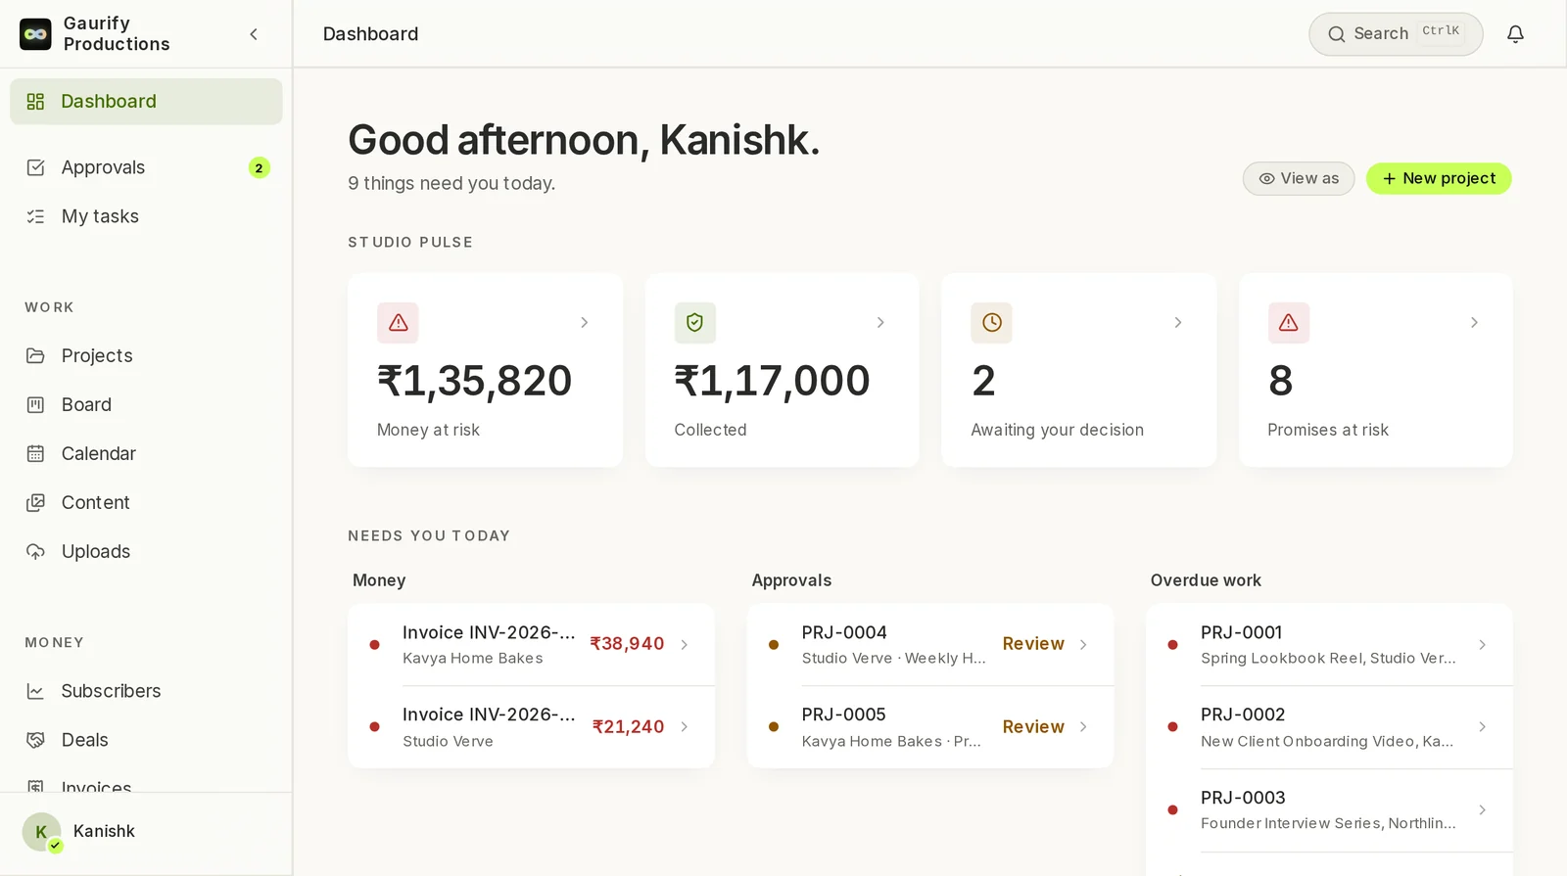
Task: Click the Awaiting your decision clock icon
Action: (991, 322)
